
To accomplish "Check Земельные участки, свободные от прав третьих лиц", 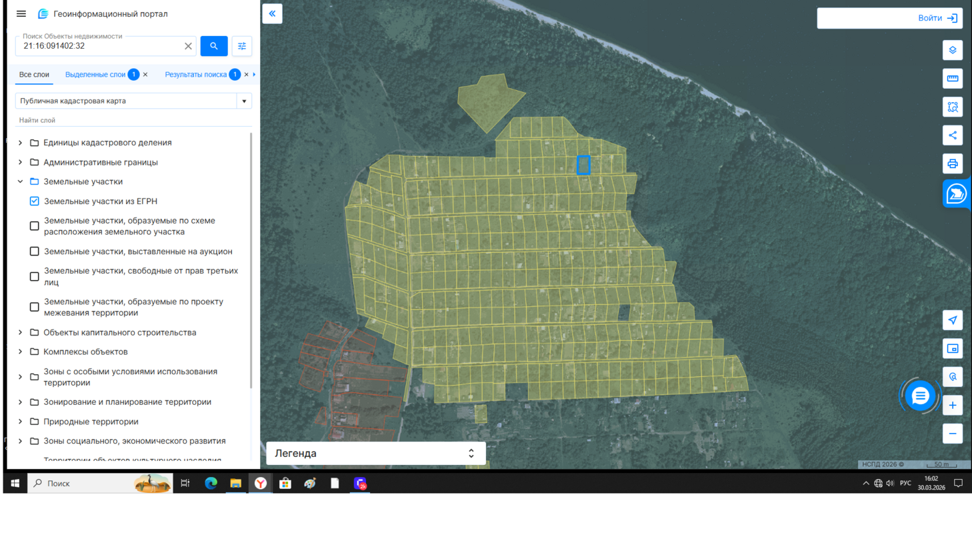I will 35,276.
